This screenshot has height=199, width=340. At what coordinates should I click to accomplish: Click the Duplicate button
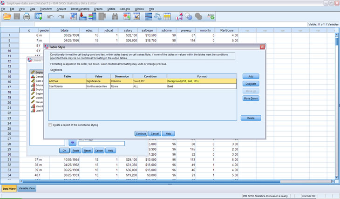[x=251, y=84]
